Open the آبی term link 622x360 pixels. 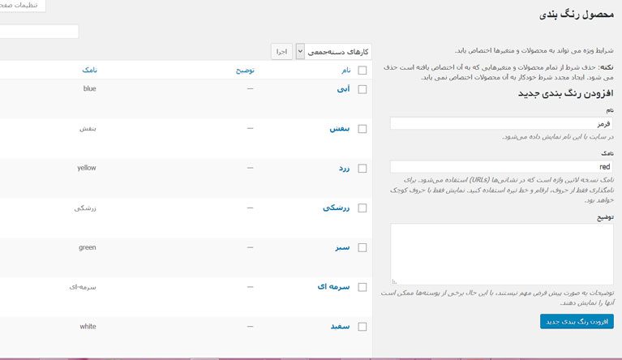tap(344, 89)
